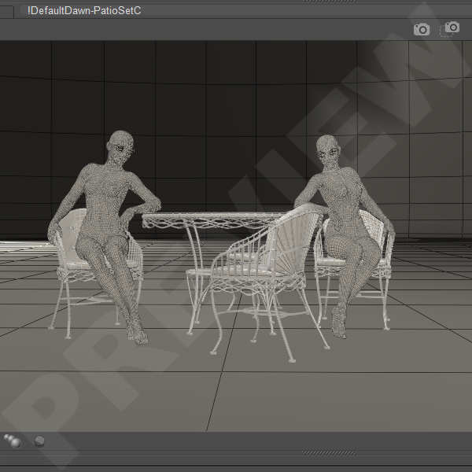This screenshot has width=472, height=472.
Task: Click the tiled ground plane in the foreground
Action: (x=236, y=393)
